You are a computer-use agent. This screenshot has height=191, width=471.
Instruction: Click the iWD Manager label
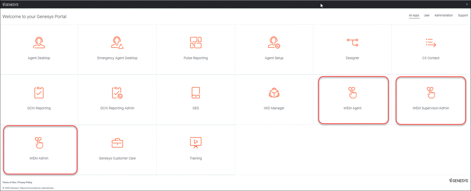pyautogui.click(x=274, y=108)
